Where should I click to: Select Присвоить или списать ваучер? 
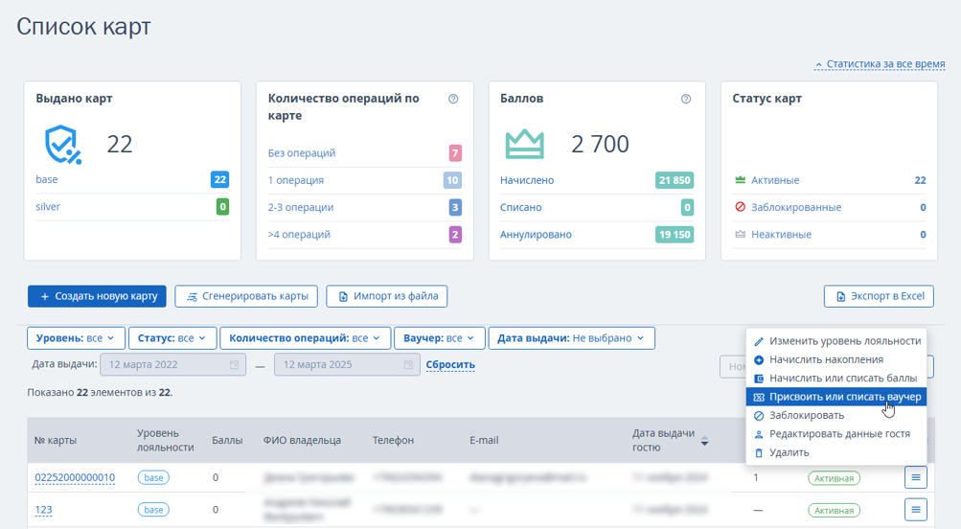click(837, 397)
